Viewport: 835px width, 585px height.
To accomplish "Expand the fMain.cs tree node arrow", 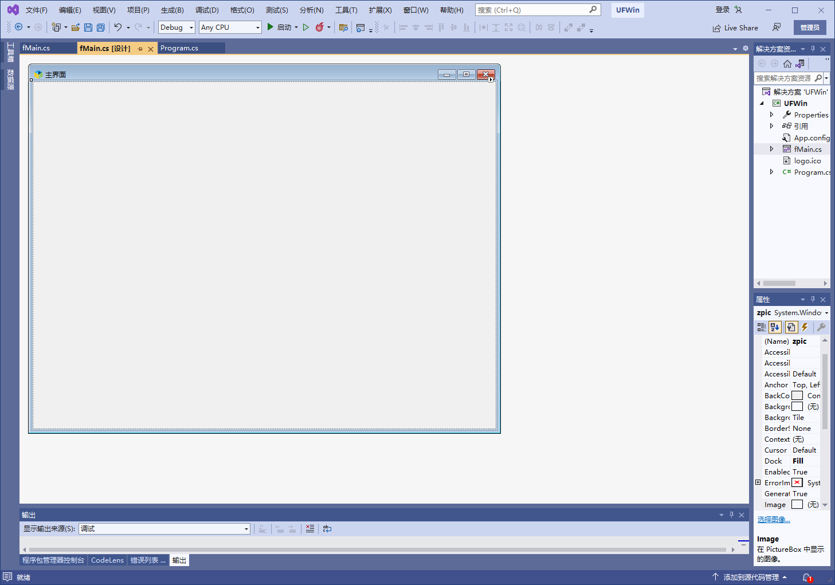I will click(x=771, y=149).
